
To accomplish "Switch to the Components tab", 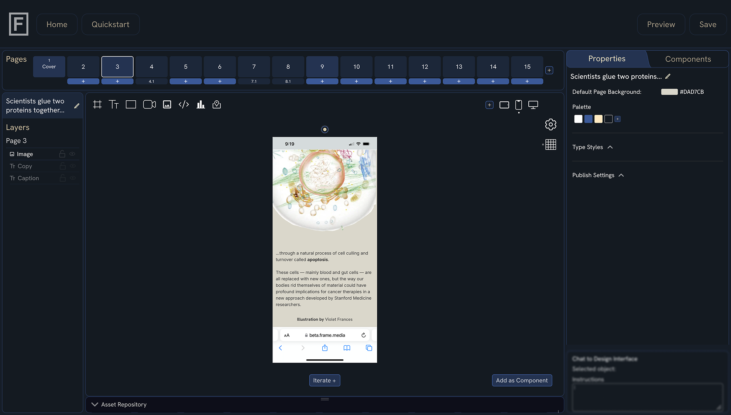I will click(688, 59).
